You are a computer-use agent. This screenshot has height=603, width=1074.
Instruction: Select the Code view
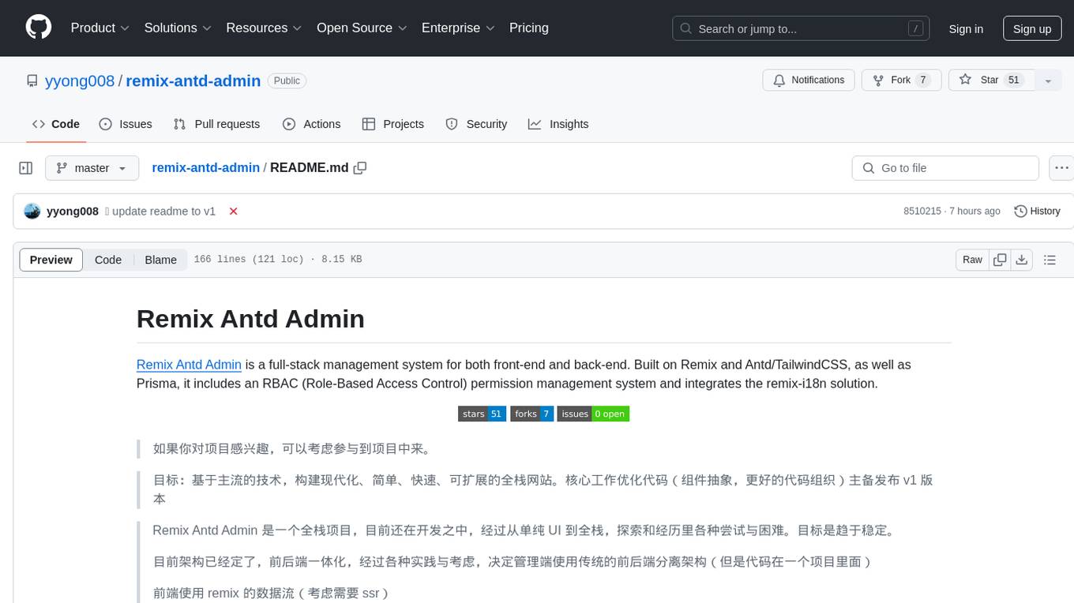point(108,260)
